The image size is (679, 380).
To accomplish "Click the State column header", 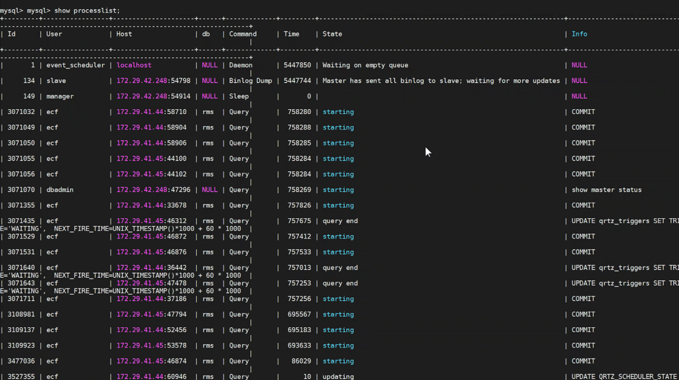I will pyautogui.click(x=332, y=34).
